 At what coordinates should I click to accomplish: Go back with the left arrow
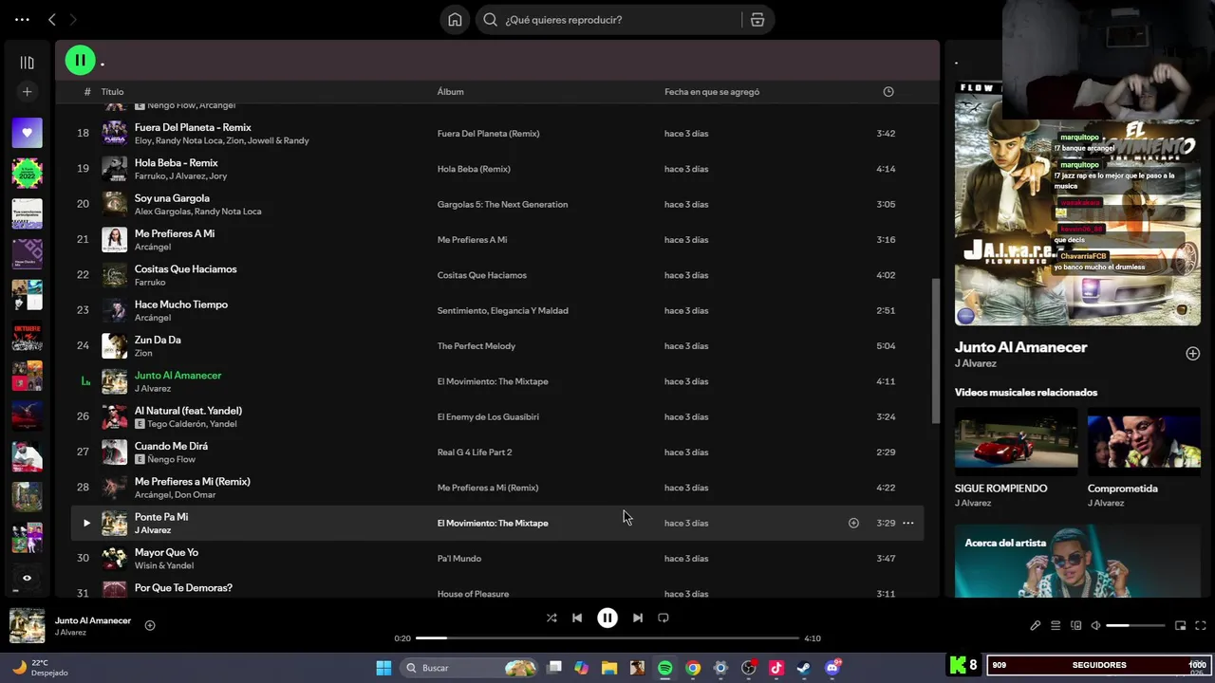(52, 20)
